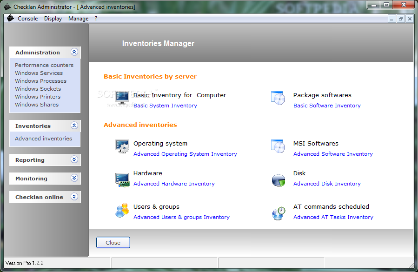Expand the Reporting panel
Image resolution: width=418 pixels, height=272 pixels.
pyautogui.click(x=74, y=159)
